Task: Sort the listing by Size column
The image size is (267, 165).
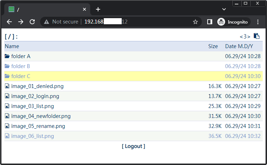Action: (213, 46)
